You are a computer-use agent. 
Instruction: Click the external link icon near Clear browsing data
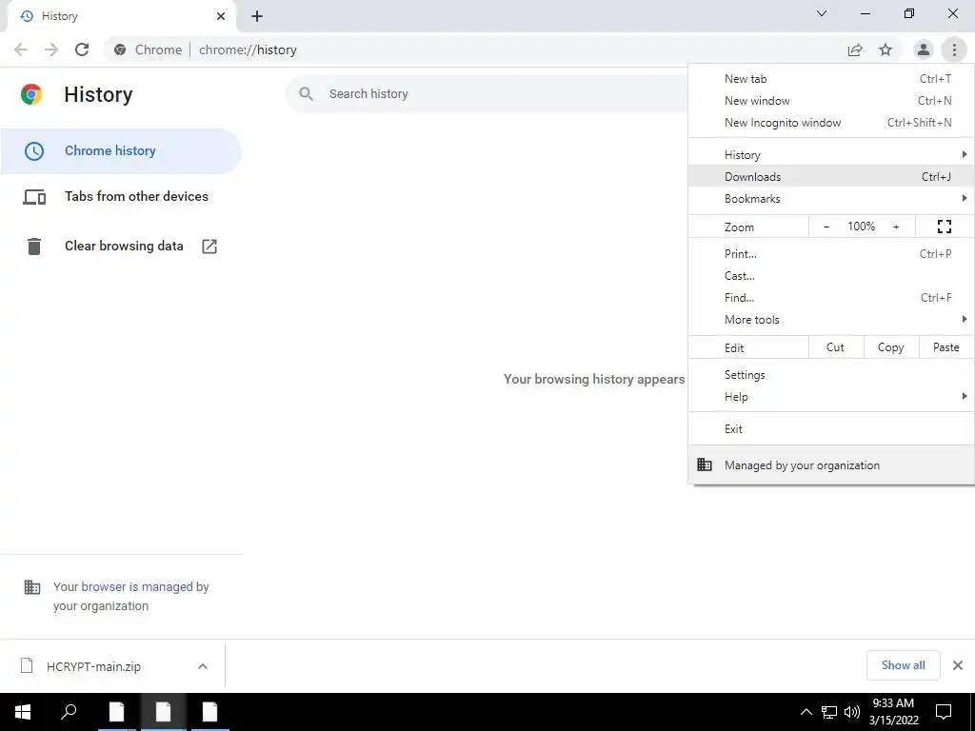pos(209,247)
